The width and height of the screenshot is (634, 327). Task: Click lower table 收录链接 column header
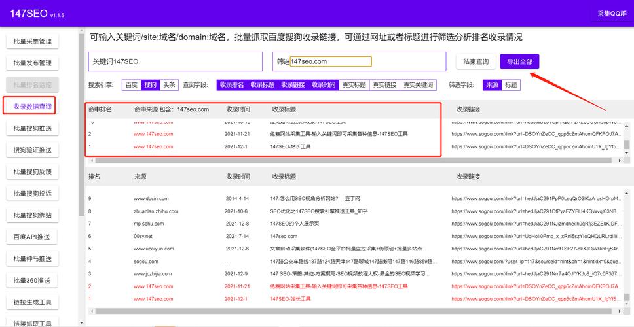[468, 177]
